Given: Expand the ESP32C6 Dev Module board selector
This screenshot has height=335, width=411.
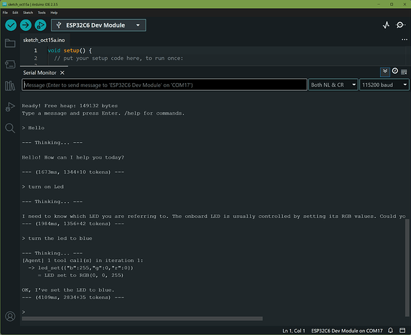Looking at the screenshot, I should [x=99, y=25].
